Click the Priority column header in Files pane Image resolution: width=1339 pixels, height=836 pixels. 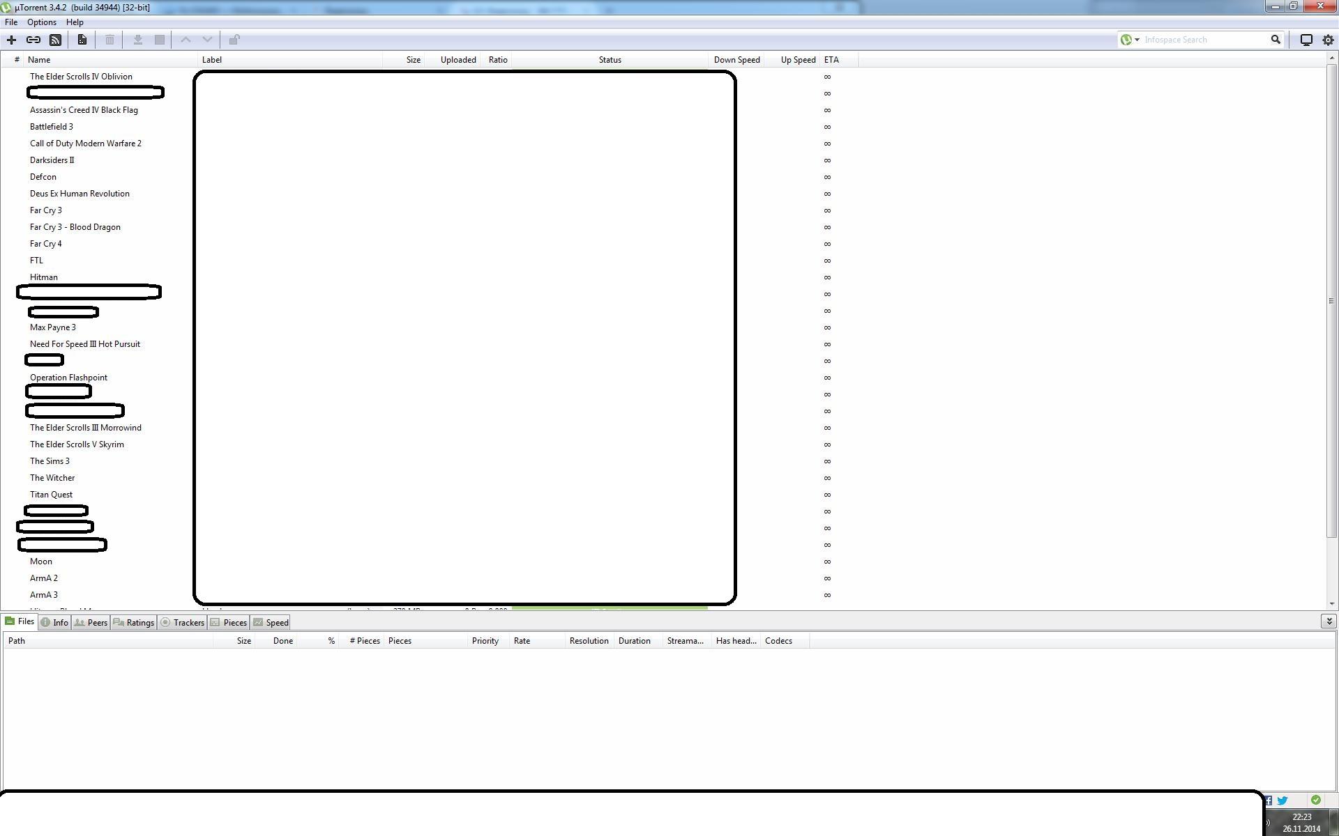coord(488,641)
